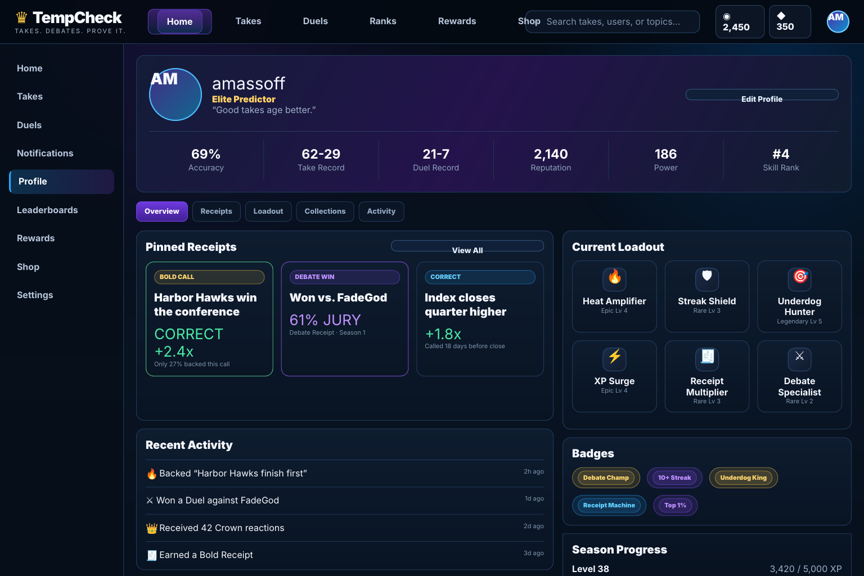Click the 10+ Streak badge
Viewport: 864px width, 576px height.
(x=674, y=478)
